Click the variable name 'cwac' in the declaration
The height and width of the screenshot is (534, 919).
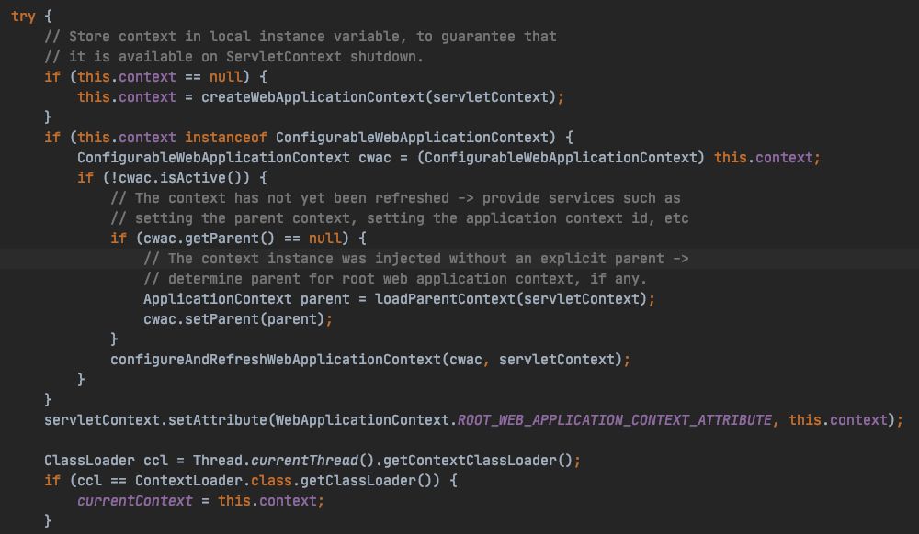click(375, 158)
